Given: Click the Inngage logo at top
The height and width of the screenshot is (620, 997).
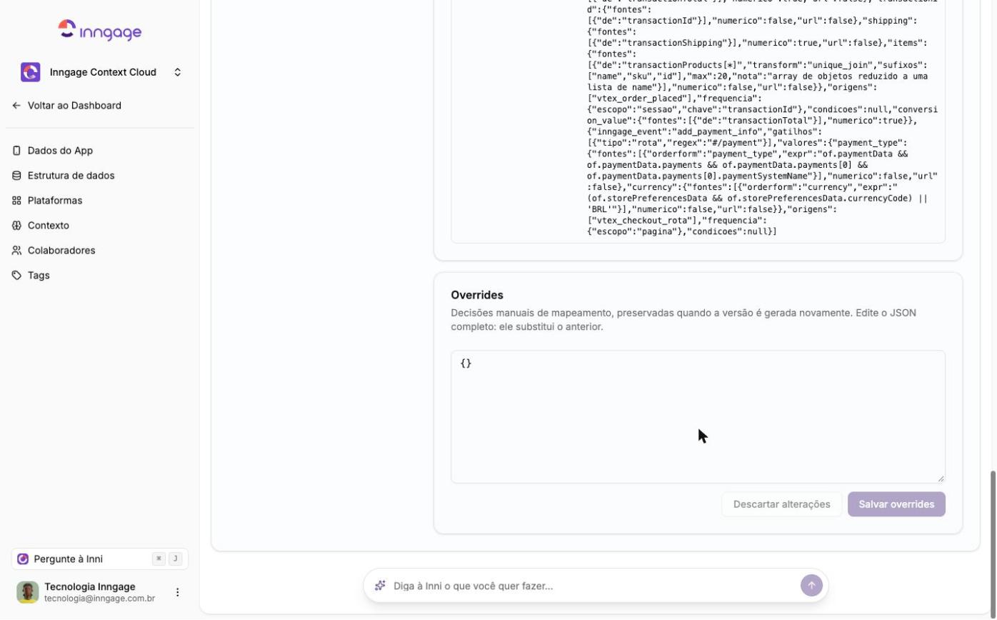Looking at the screenshot, I should click(100, 30).
